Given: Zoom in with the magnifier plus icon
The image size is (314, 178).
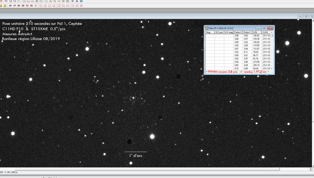Looking at the screenshot, I should pos(55,1).
